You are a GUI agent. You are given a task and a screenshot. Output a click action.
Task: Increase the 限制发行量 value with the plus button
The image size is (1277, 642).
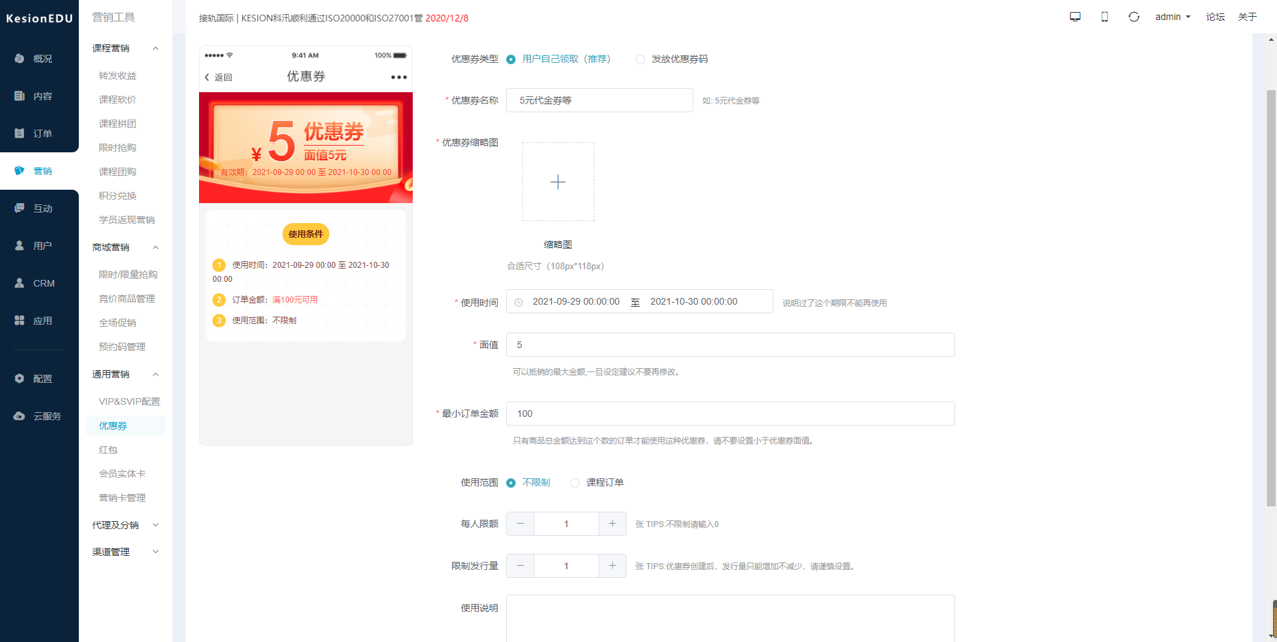tap(612, 566)
